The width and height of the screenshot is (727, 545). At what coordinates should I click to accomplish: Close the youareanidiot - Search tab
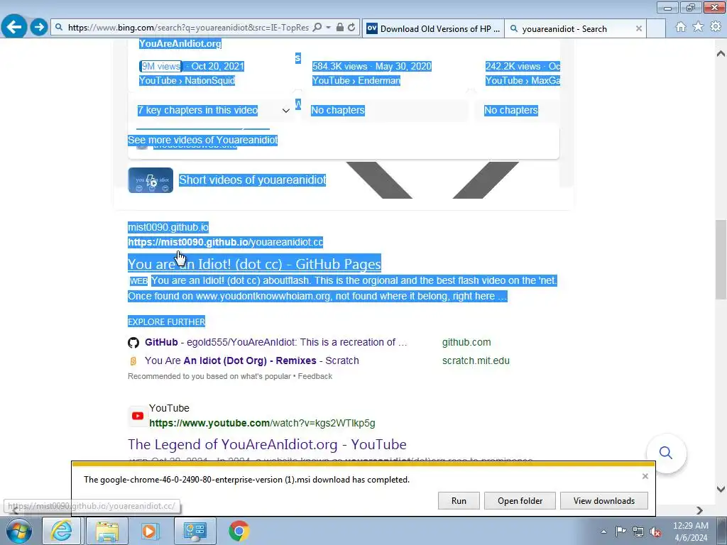(638, 28)
